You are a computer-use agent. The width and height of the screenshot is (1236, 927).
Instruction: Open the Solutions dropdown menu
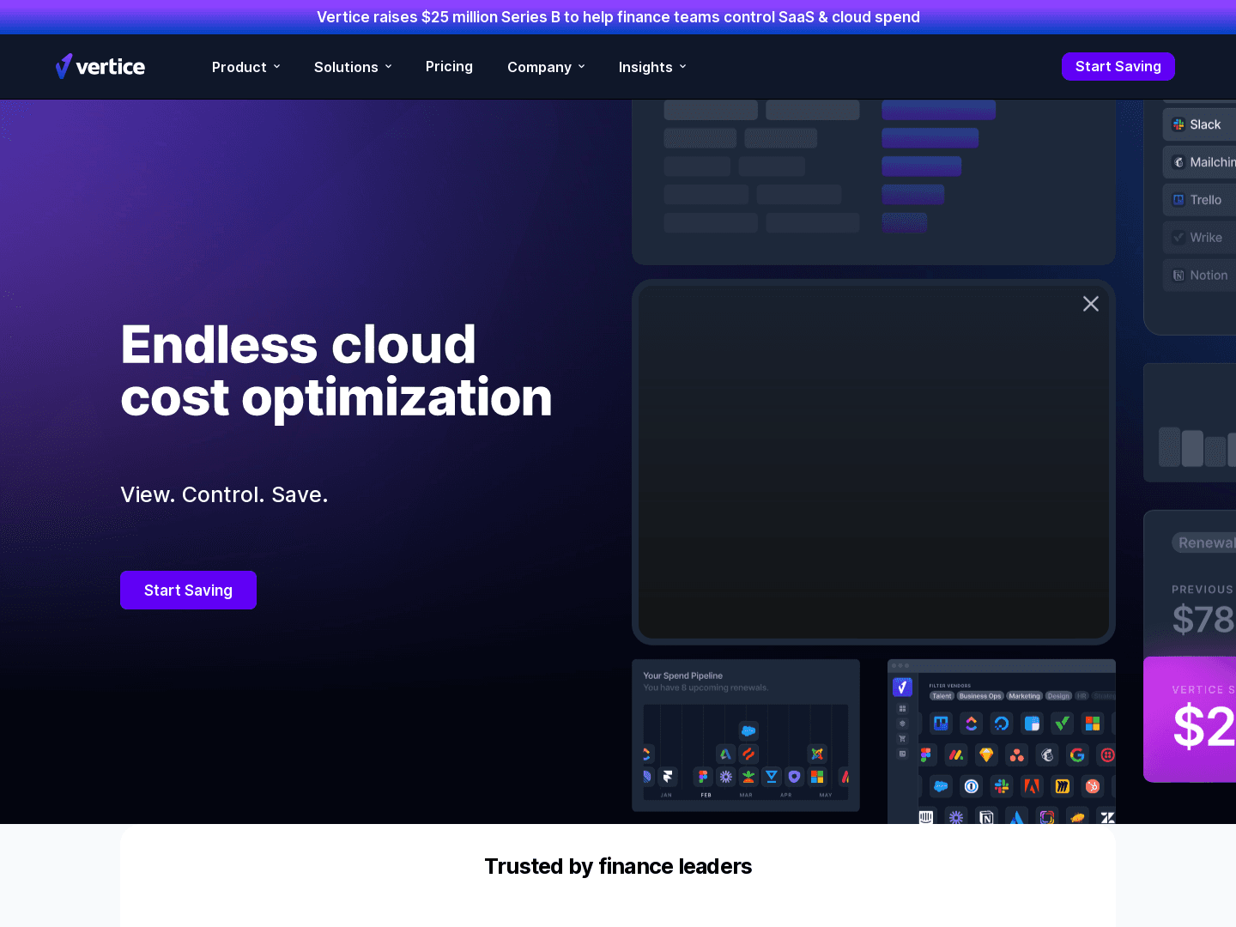[353, 67]
